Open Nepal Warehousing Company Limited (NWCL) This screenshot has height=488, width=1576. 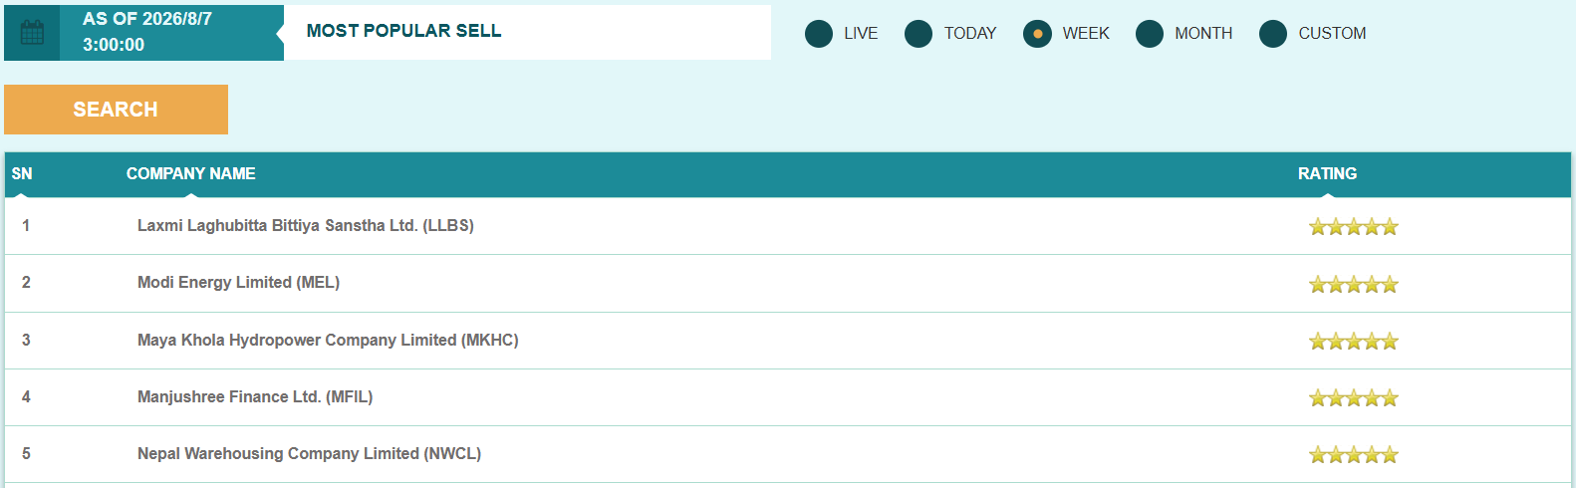coord(309,454)
